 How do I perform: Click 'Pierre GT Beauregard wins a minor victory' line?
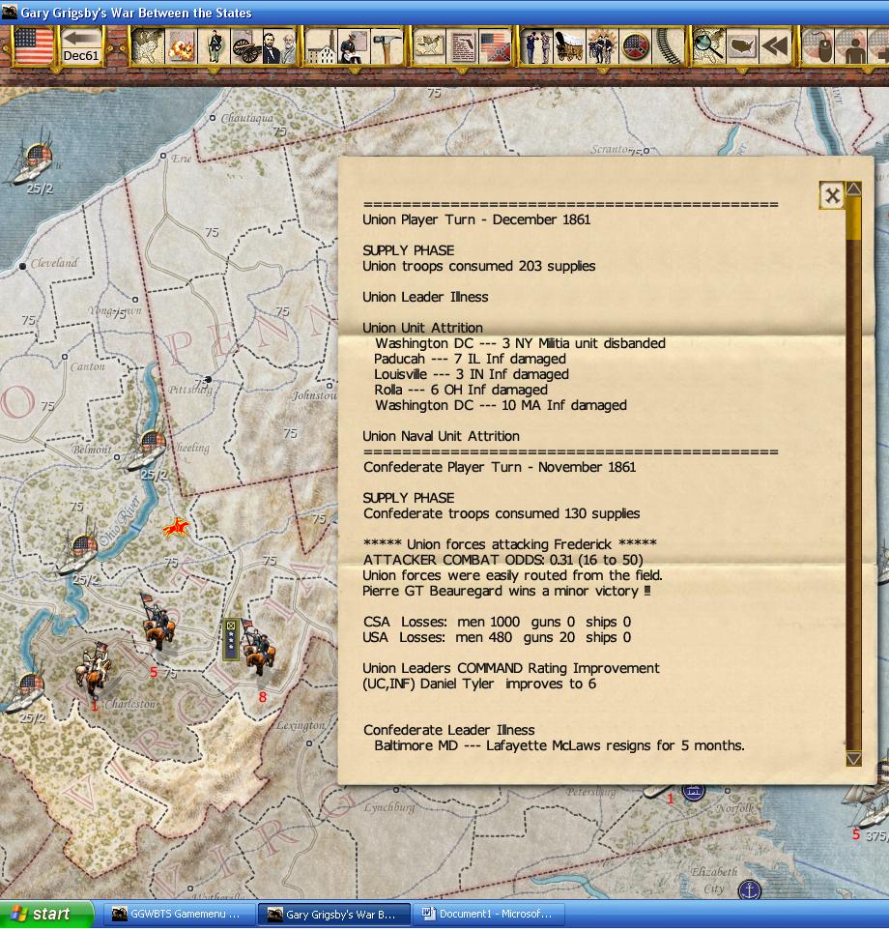point(506,590)
